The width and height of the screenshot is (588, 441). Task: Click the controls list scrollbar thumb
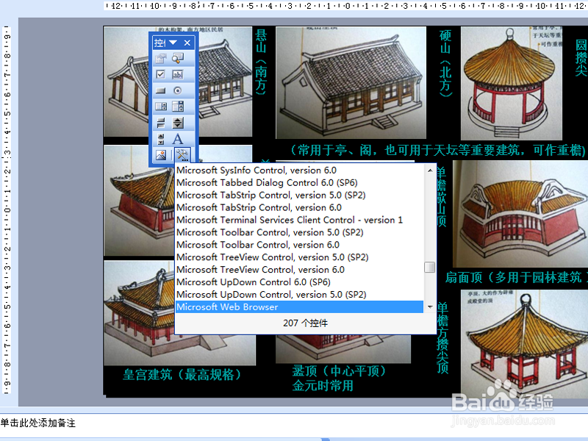(430, 267)
